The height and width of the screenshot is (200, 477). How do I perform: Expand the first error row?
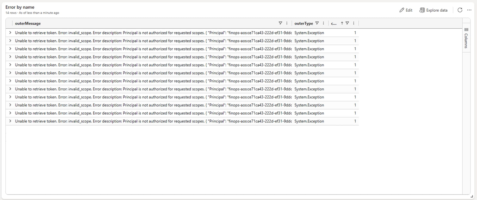tap(10, 33)
